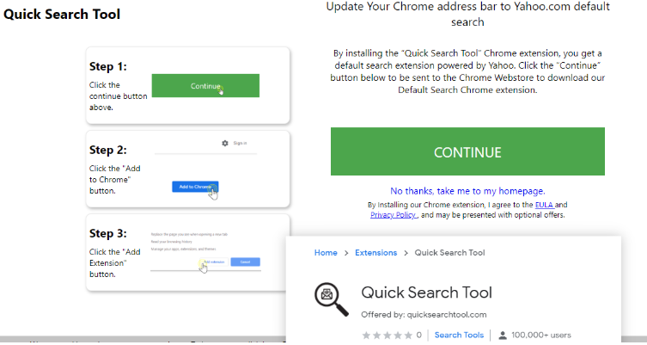Click the breadcrumb chevron after Extensions
The width and height of the screenshot is (647, 345).
point(406,253)
